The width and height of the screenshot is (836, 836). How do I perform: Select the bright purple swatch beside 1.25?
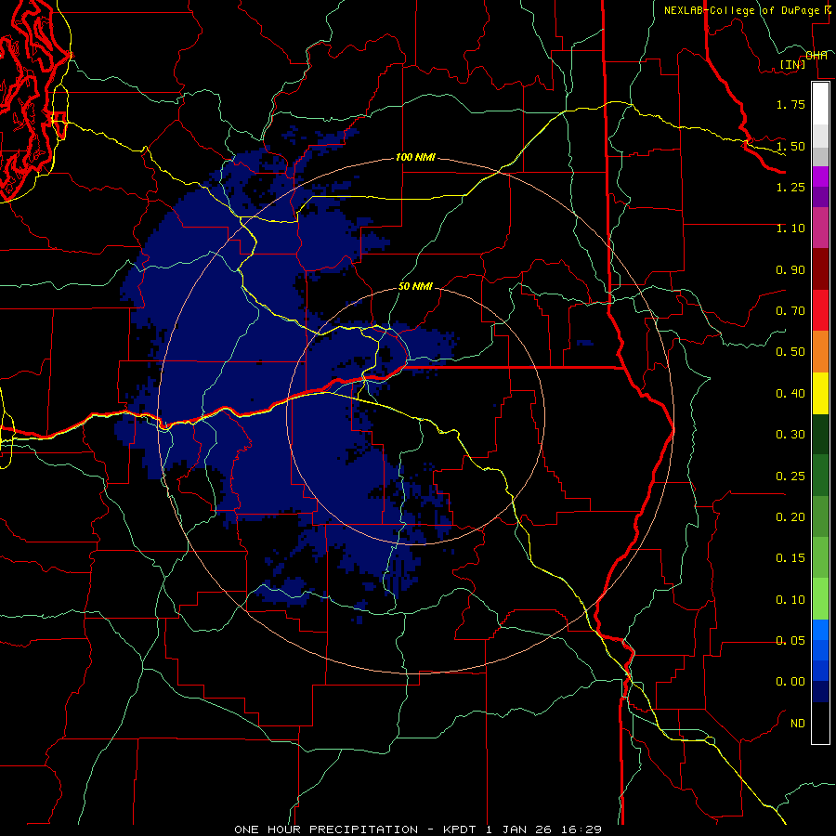[820, 176]
